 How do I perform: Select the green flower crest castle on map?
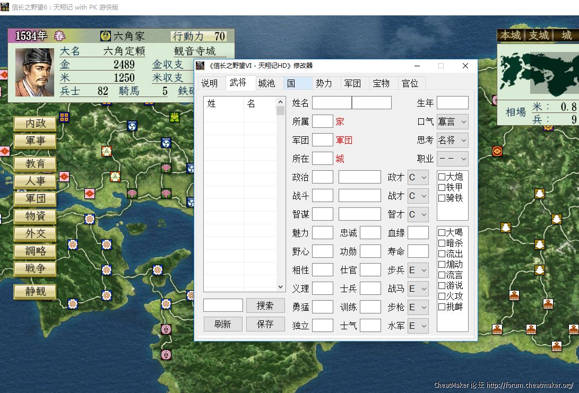[174, 117]
